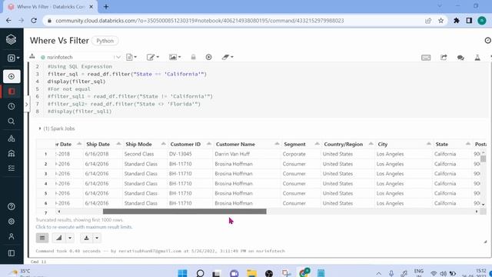This screenshot has height=277, width=492.
Task: Open the chart type dropdown arrow
Action: click(x=70, y=238)
